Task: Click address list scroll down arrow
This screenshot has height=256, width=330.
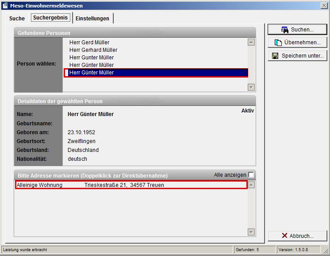Action: 251,232
